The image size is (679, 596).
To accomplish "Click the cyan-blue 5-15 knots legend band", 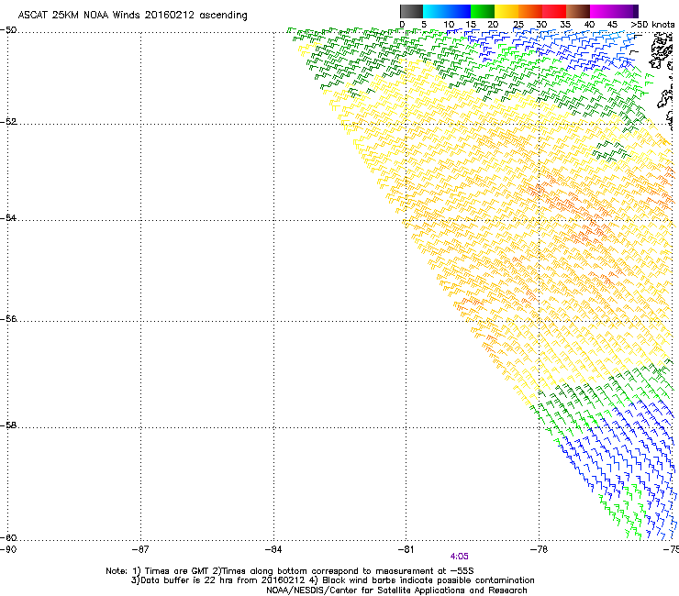I will 447,11.
